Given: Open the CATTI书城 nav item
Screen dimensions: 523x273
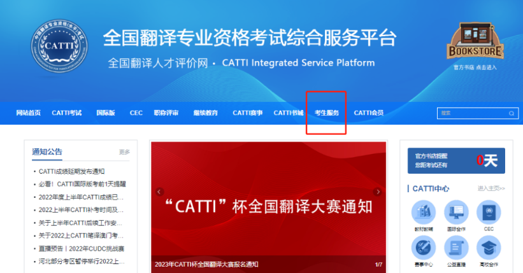Looking at the screenshot, I should (x=289, y=113).
